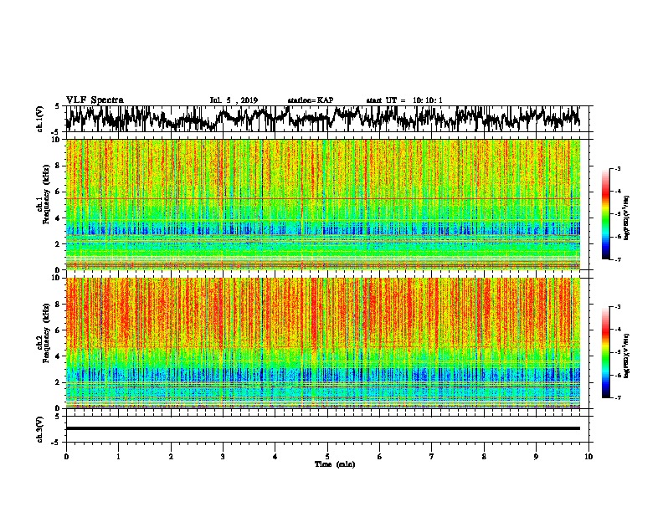The height and width of the screenshot is (512, 663).
Task: Click time axis tick label "2"
Action: (171, 457)
